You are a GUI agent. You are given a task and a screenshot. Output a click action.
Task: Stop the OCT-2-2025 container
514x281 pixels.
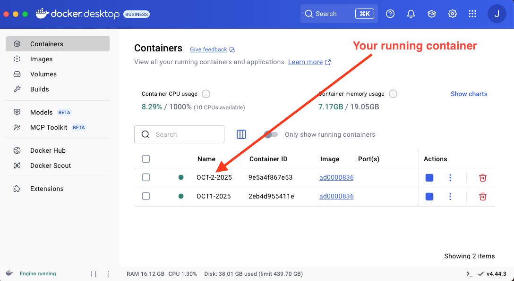[429, 178]
